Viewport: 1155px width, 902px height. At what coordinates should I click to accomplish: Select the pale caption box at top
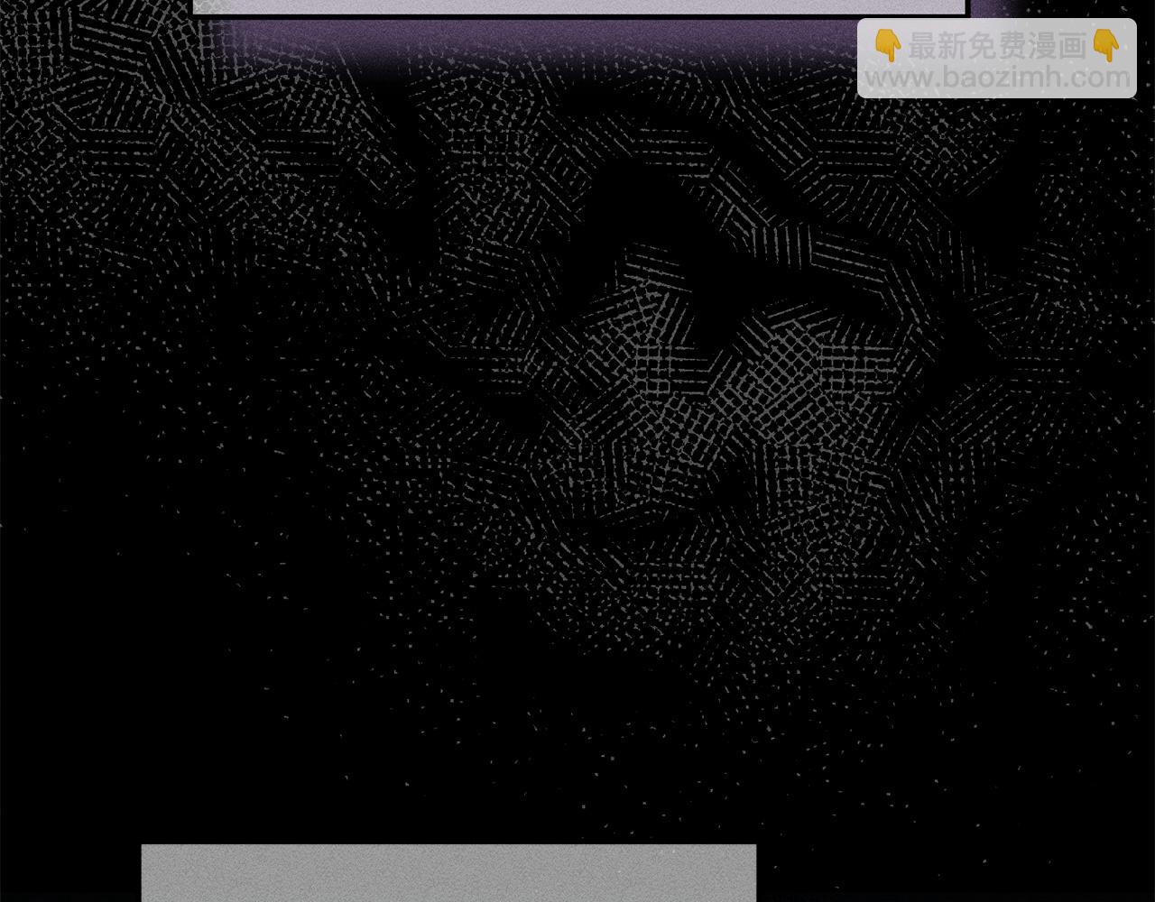click(580, 6)
